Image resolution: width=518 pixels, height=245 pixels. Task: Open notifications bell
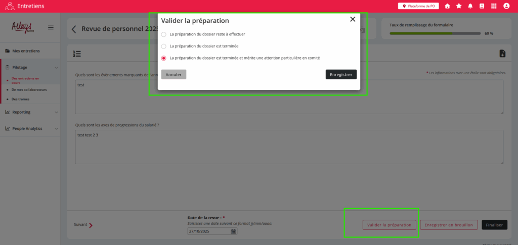point(470,6)
